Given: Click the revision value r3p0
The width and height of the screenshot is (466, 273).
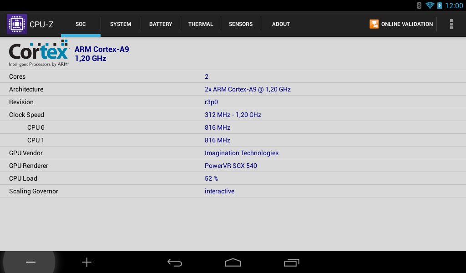Looking at the screenshot, I should click(x=211, y=102).
